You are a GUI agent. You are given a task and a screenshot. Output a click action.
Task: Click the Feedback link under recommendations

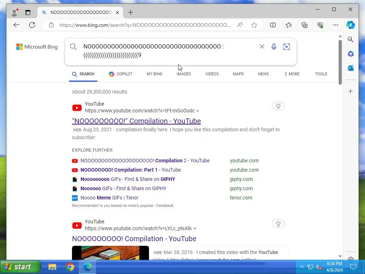[165, 205]
